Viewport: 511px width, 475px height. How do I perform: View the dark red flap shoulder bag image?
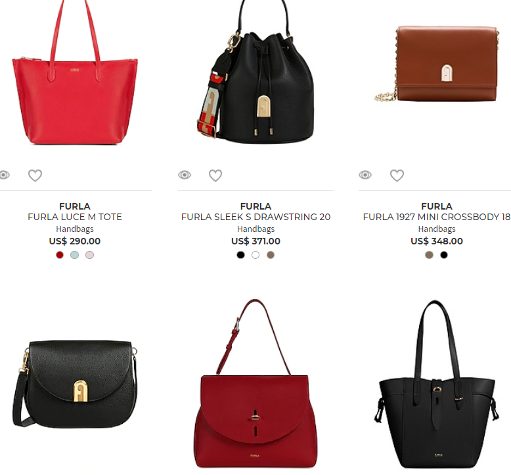pyautogui.click(x=255, y=384)
